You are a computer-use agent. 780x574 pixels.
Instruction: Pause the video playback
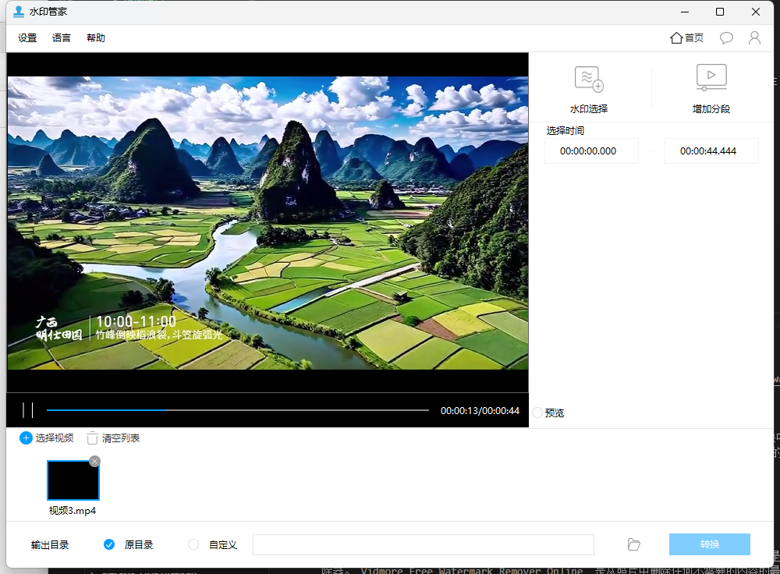point(28,410)
